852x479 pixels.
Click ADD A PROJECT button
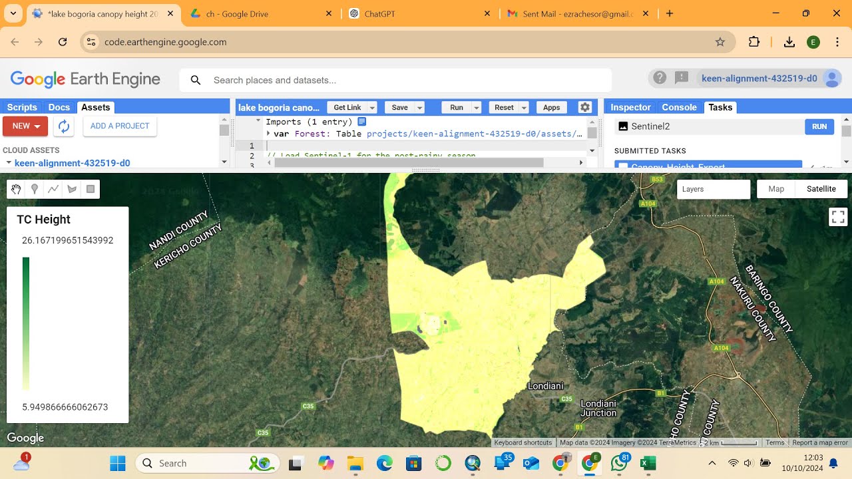120,126
